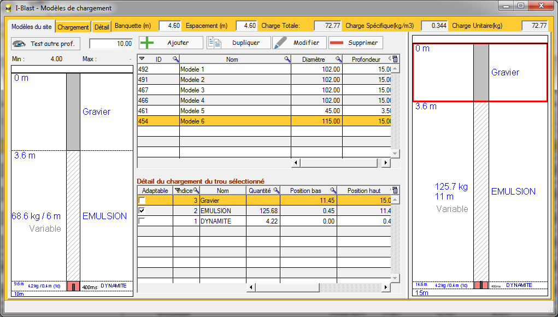Click the Gravier section in right diagram

click(x=480, y=73)
